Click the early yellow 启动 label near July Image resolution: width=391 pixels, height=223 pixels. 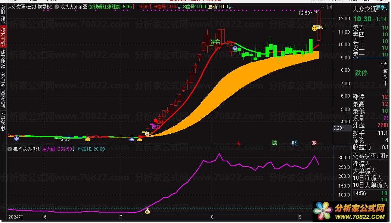149,134
